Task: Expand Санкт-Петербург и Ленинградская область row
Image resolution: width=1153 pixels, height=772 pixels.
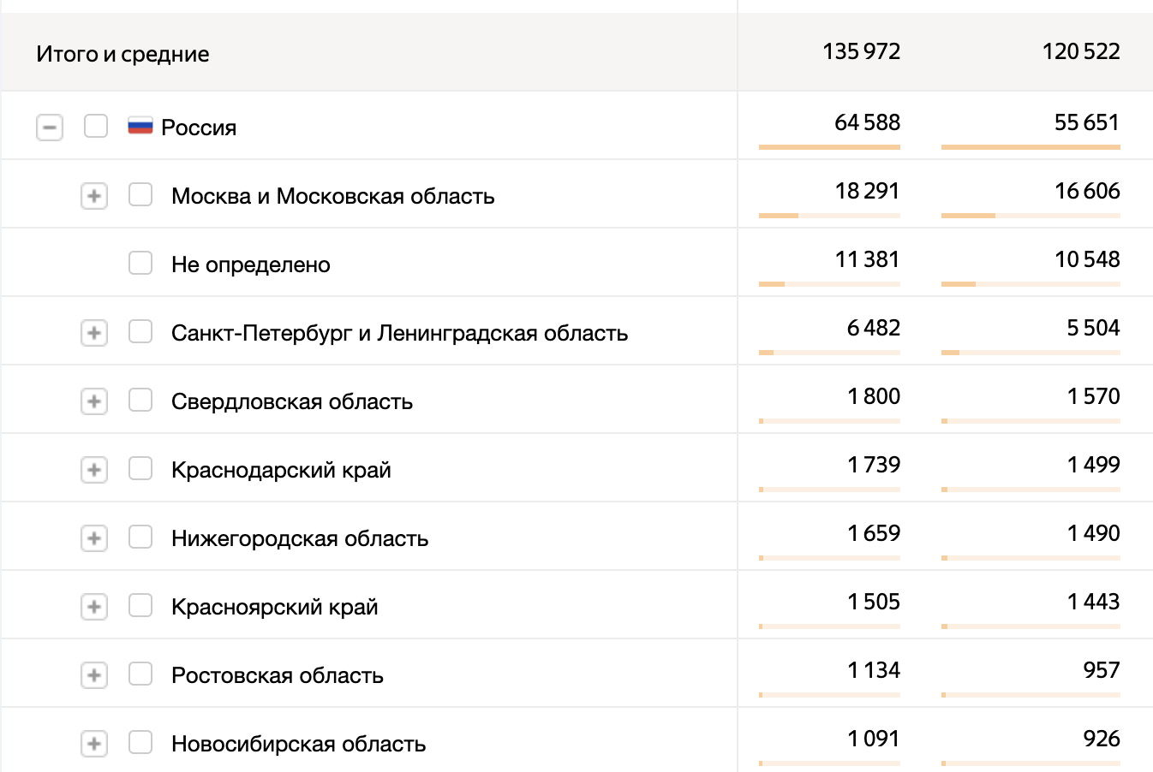Action: click(94, 333)
